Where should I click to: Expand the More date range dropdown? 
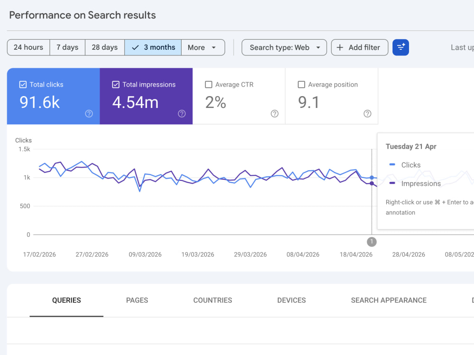(203, 47)
